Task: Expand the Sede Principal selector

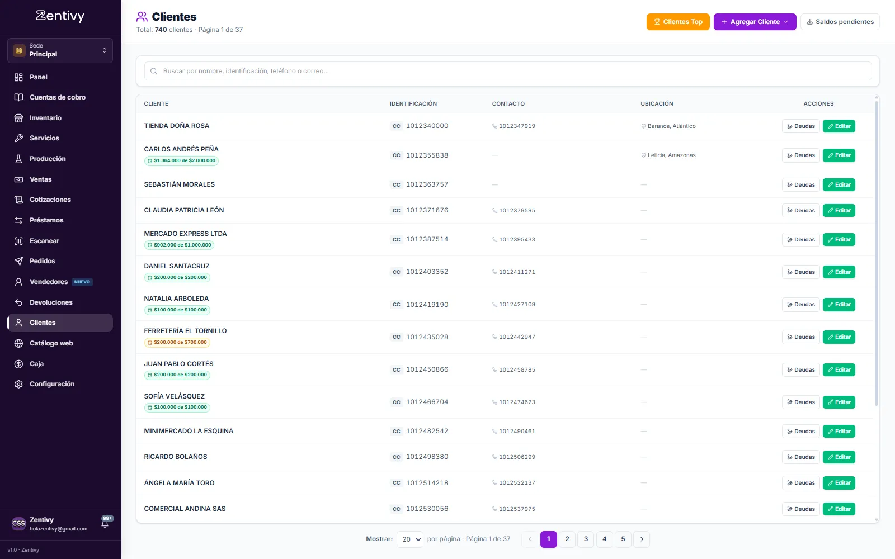Action: click(60, 50)
